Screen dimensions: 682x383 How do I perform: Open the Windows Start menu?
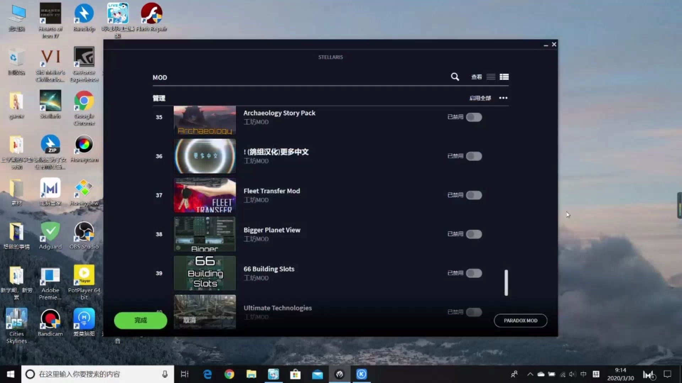pyautogui.click(x=11, y=374)
